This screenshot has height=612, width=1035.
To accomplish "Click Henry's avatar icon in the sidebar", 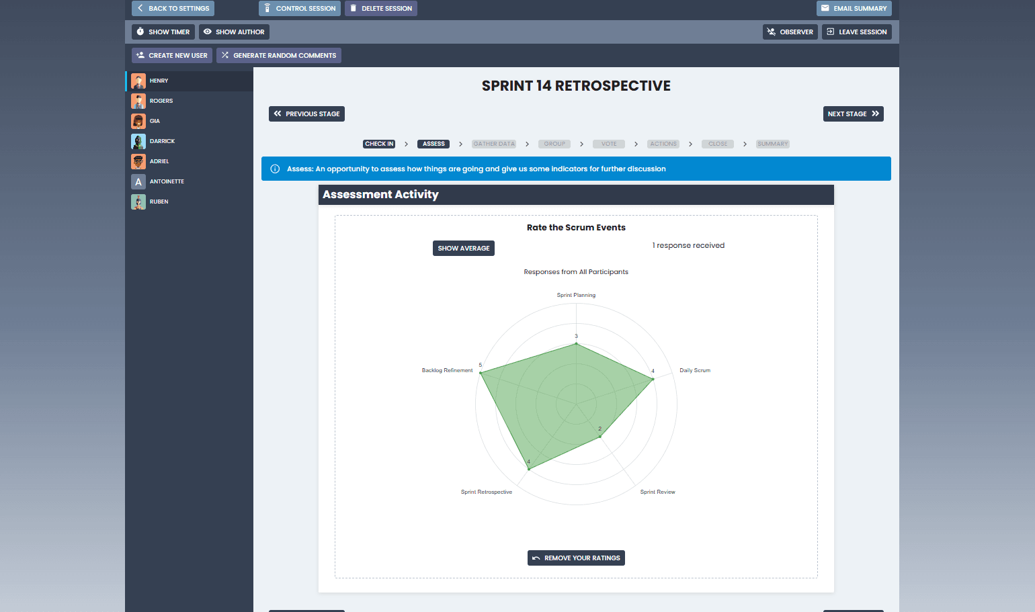I will click(138, 81).
